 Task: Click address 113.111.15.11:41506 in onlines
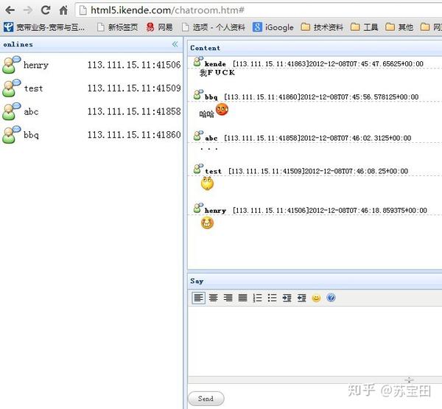click(x=134, y=65)
